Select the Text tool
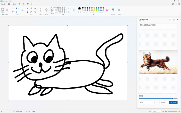The image size is (181, 113). [35, 8]
